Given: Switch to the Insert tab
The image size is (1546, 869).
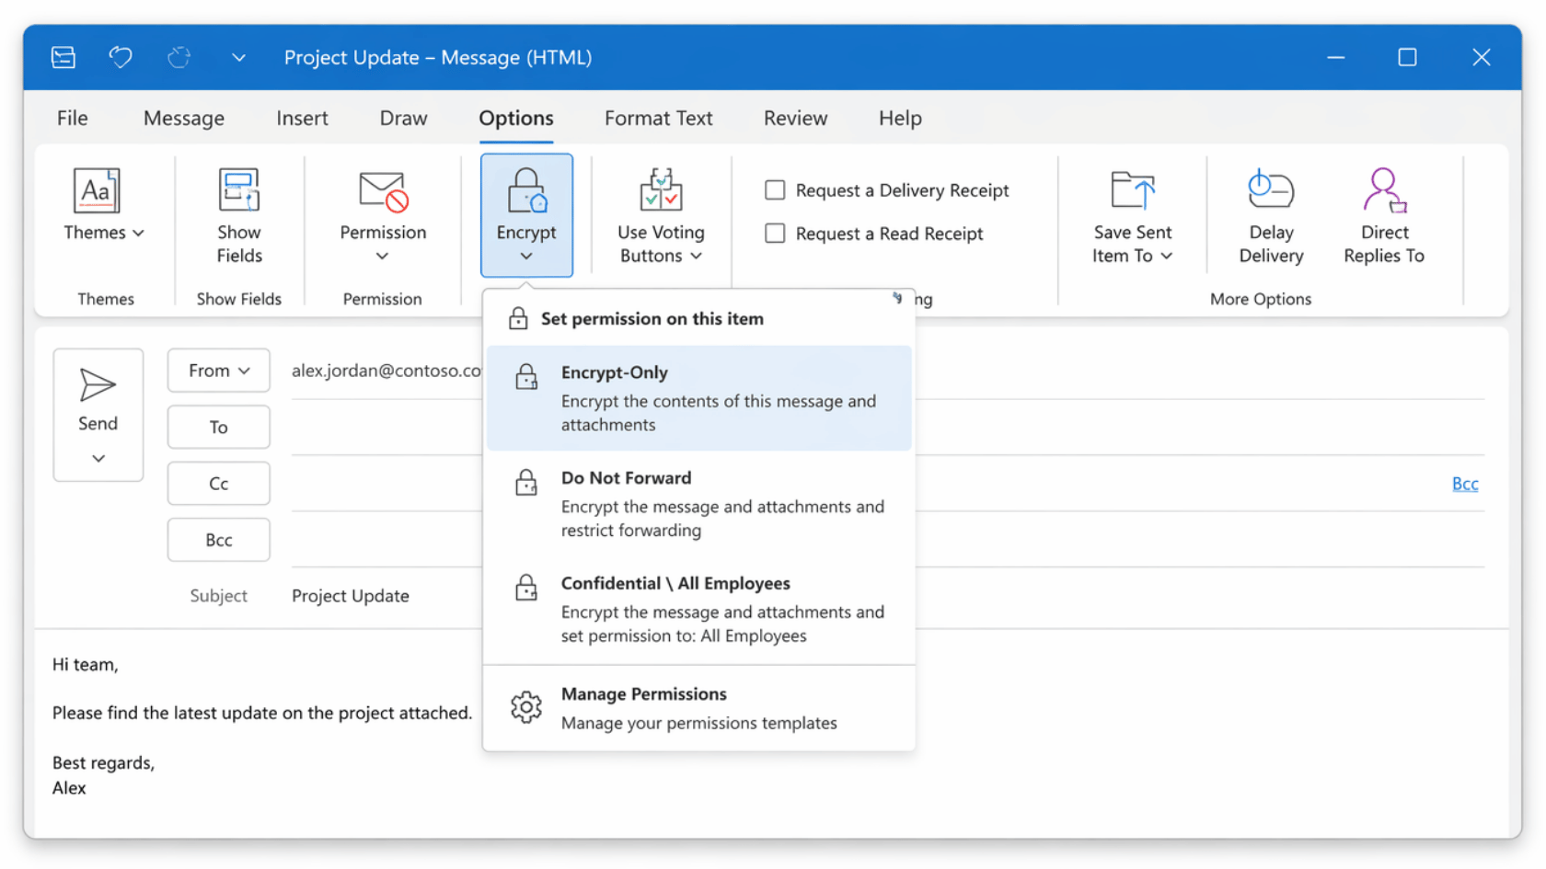Looking at the screenshot, I should [x=302, y=118].
